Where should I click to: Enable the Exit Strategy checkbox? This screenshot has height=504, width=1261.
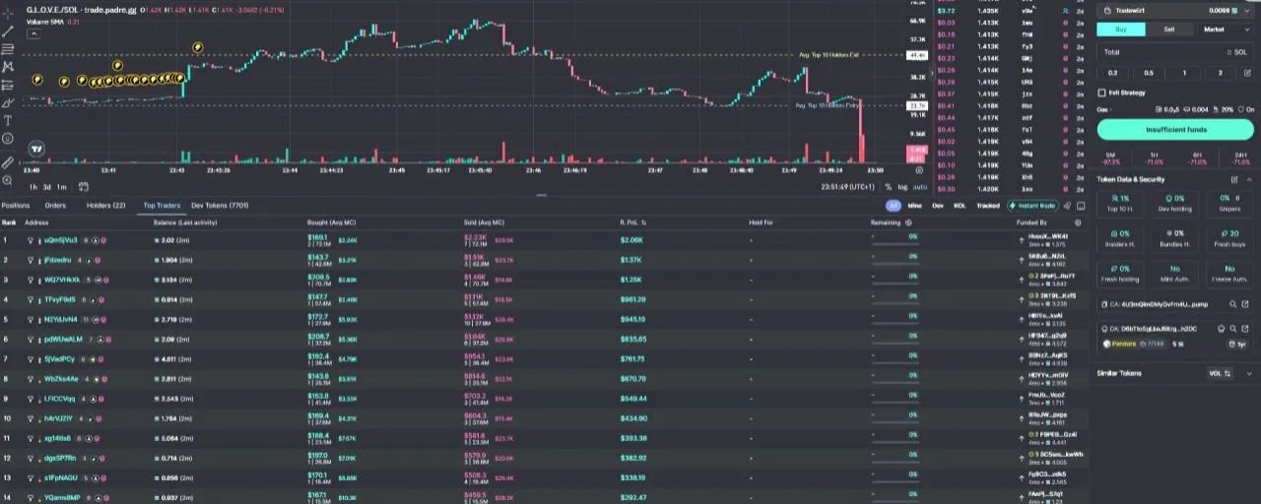tap(1101, 93)
